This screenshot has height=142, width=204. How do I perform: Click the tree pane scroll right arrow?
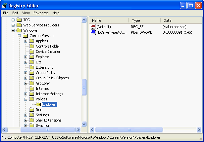(x=78, y=129)
